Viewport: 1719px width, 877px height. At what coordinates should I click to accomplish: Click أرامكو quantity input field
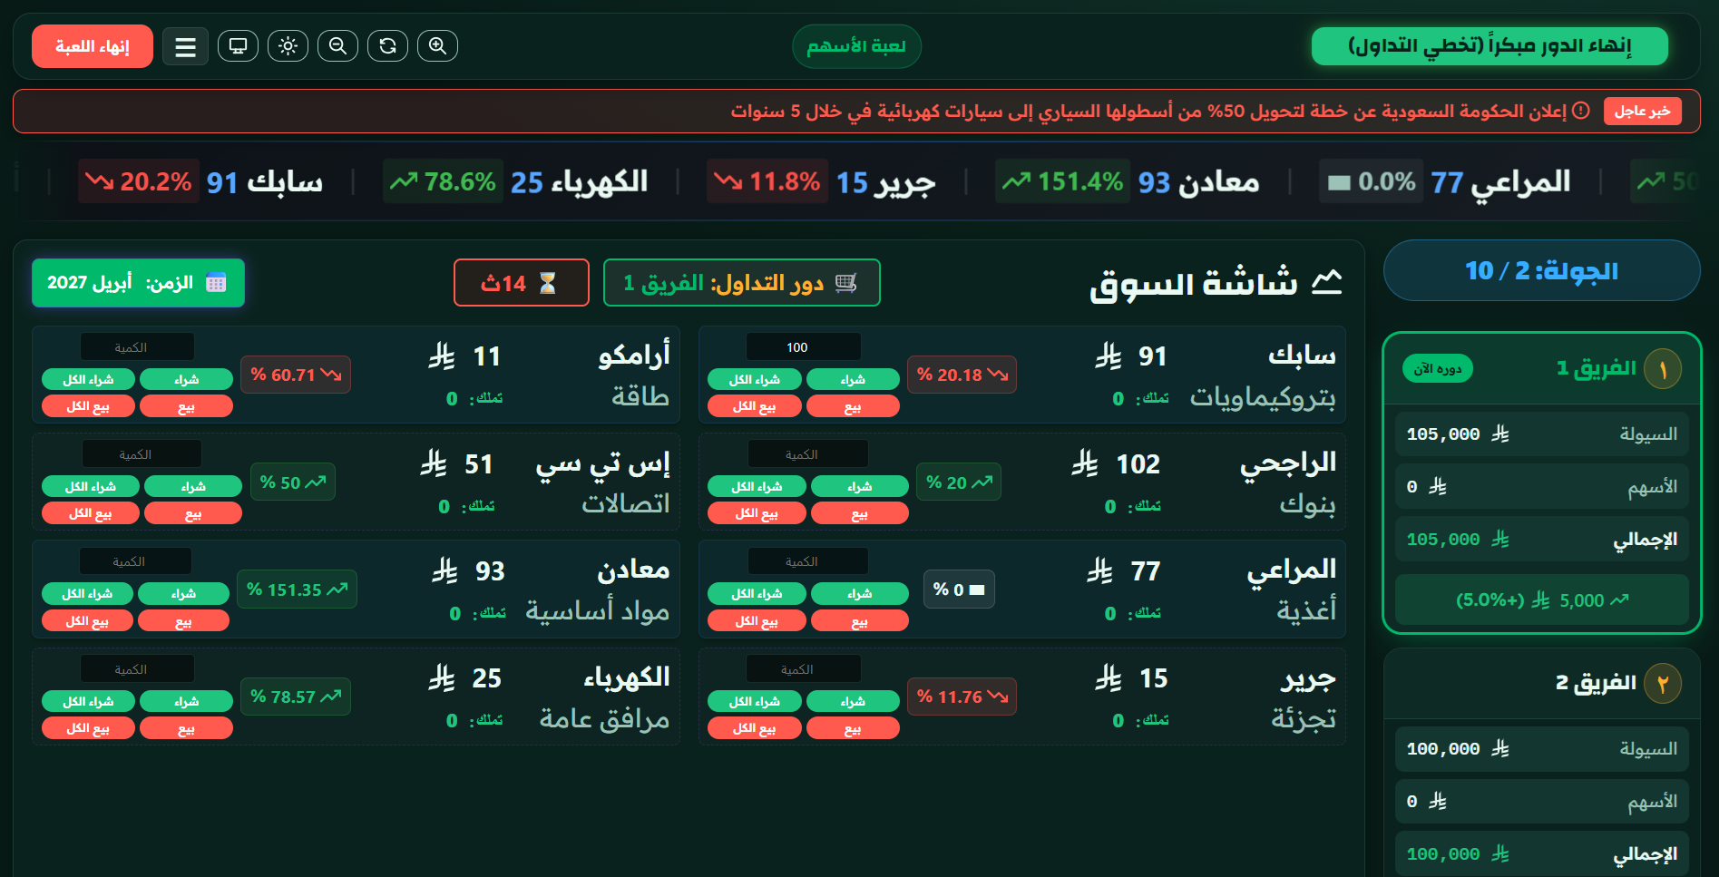coord(137,346)
